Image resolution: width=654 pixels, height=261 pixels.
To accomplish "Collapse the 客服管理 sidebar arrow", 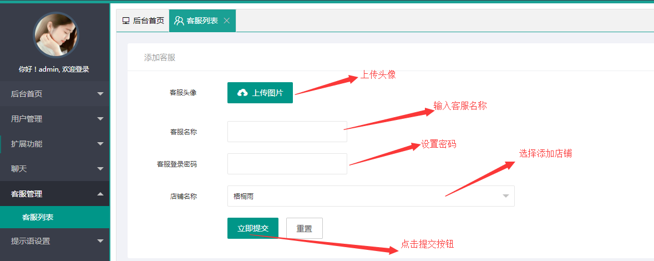I will click(x=100, y=194).
